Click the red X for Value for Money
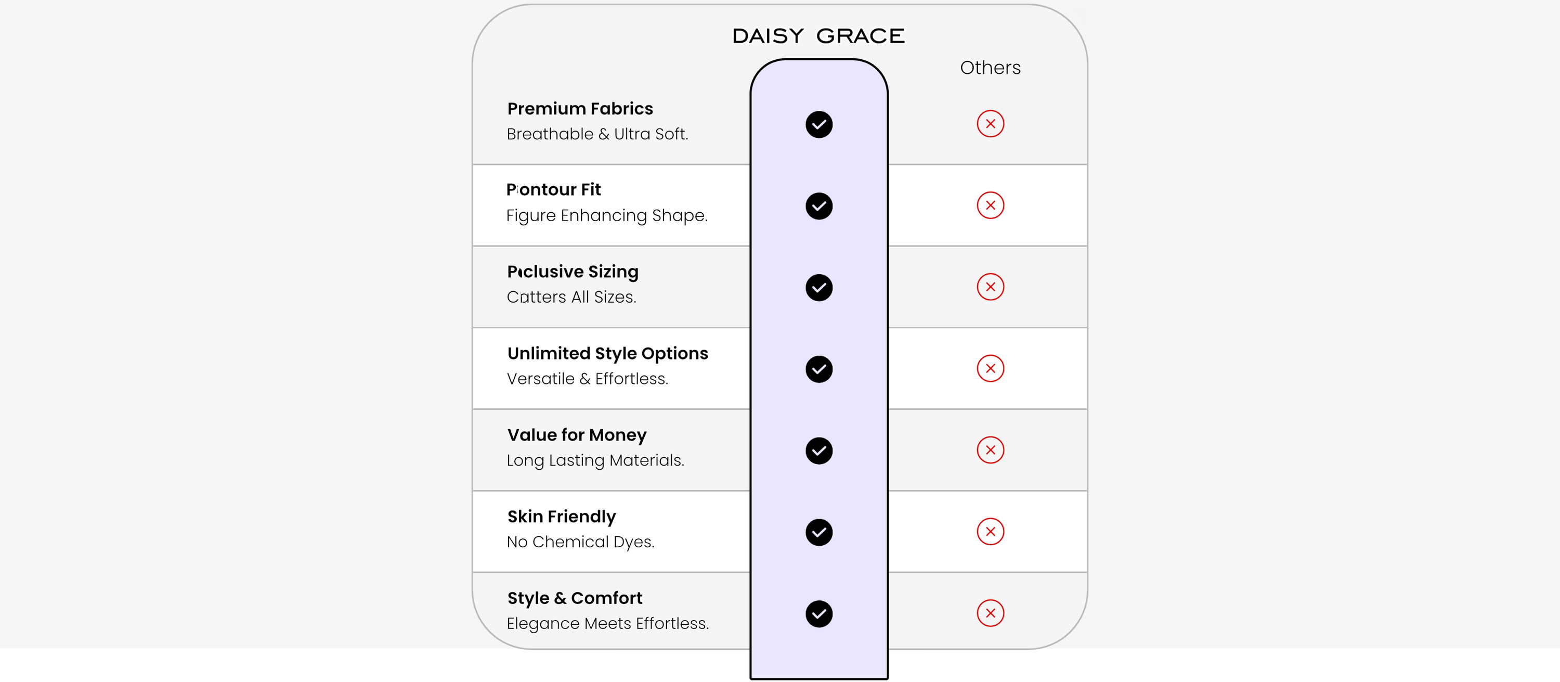The height and width of the screenshot is (682, 1560). [990, 450]
